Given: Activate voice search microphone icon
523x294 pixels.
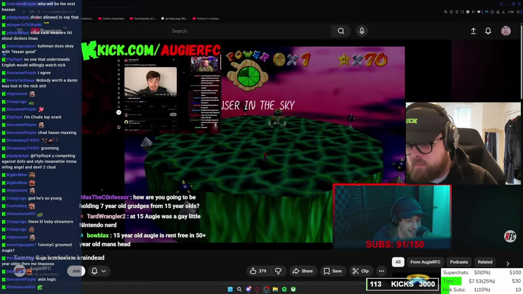Looking at the screenshot, I should [x=362, y=31].
